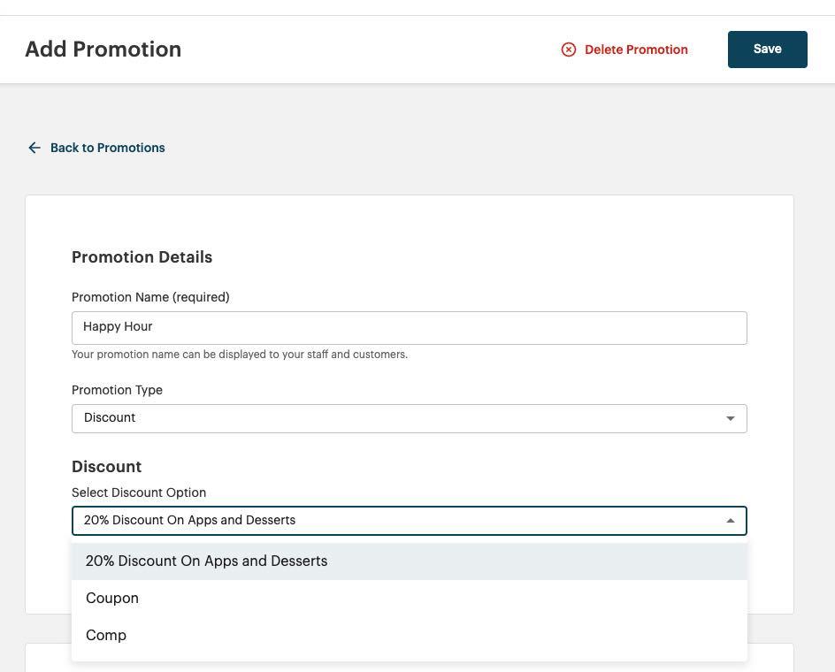Click the chevron on the Promotion Type field
This screenshot has height=672, width=835.
click(x=730, y=417)
